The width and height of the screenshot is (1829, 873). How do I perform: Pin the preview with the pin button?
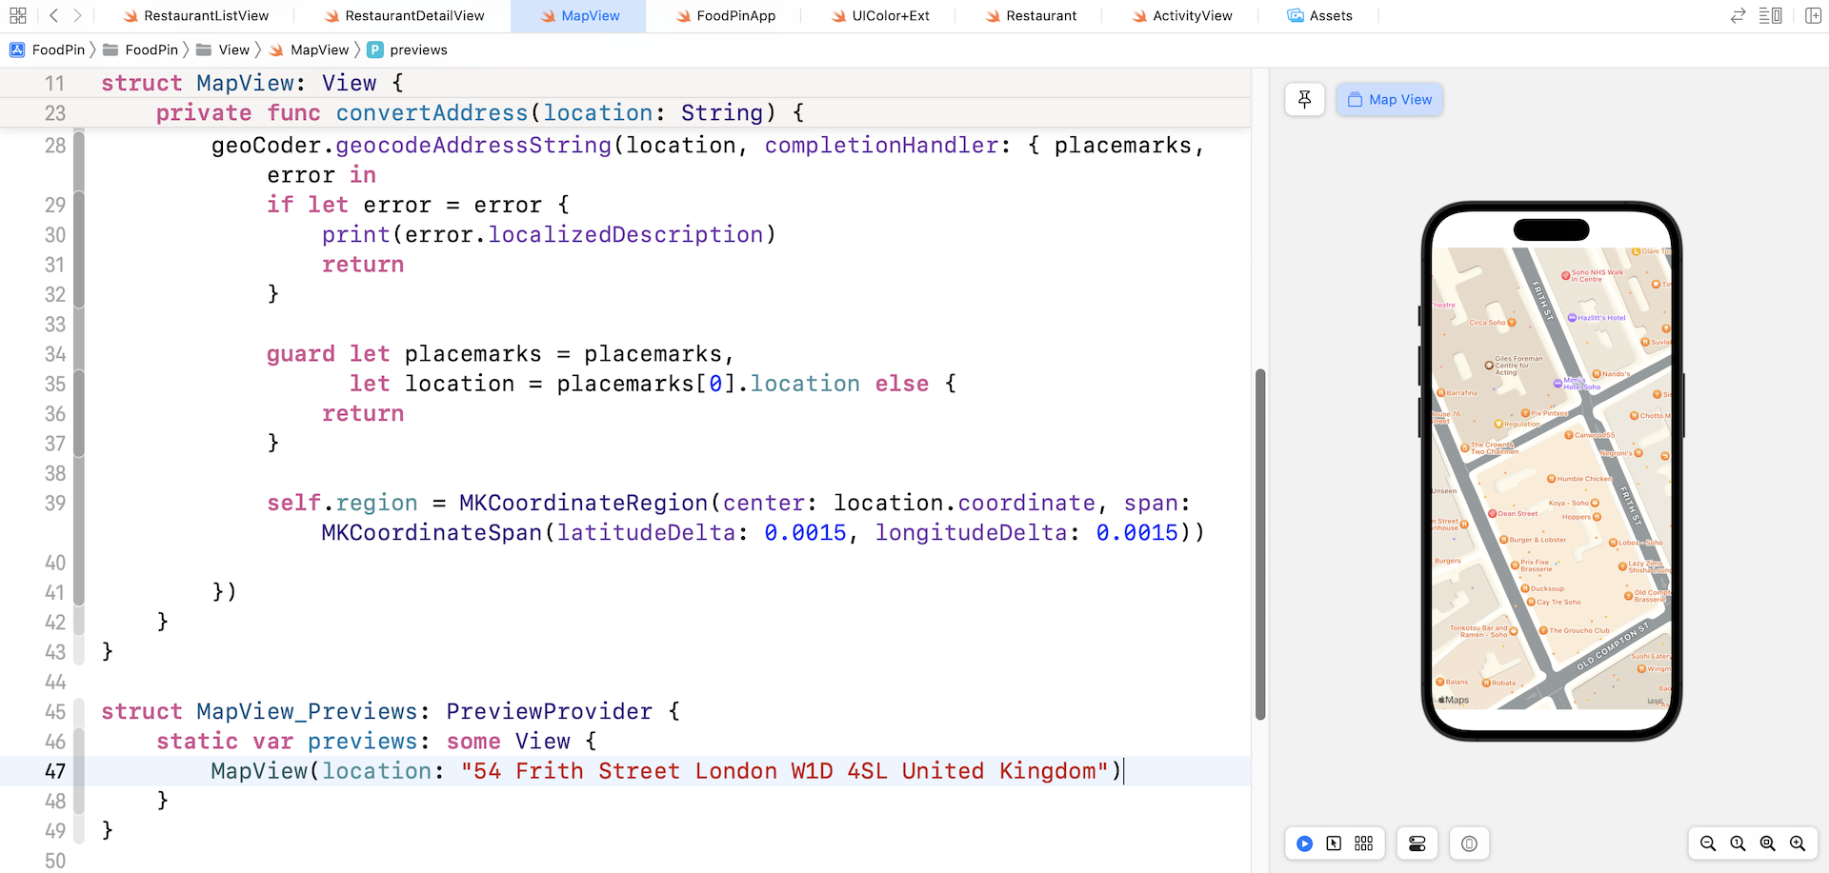click(x=1304, y=99)
